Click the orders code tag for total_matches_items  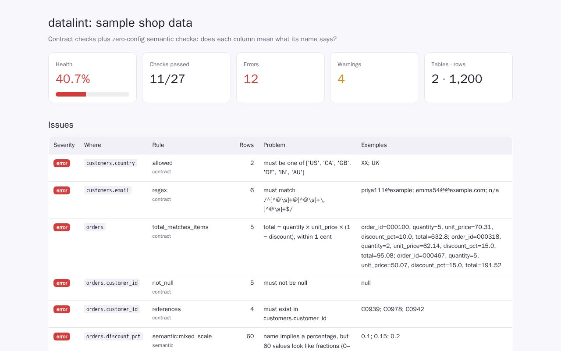[95, 227]
